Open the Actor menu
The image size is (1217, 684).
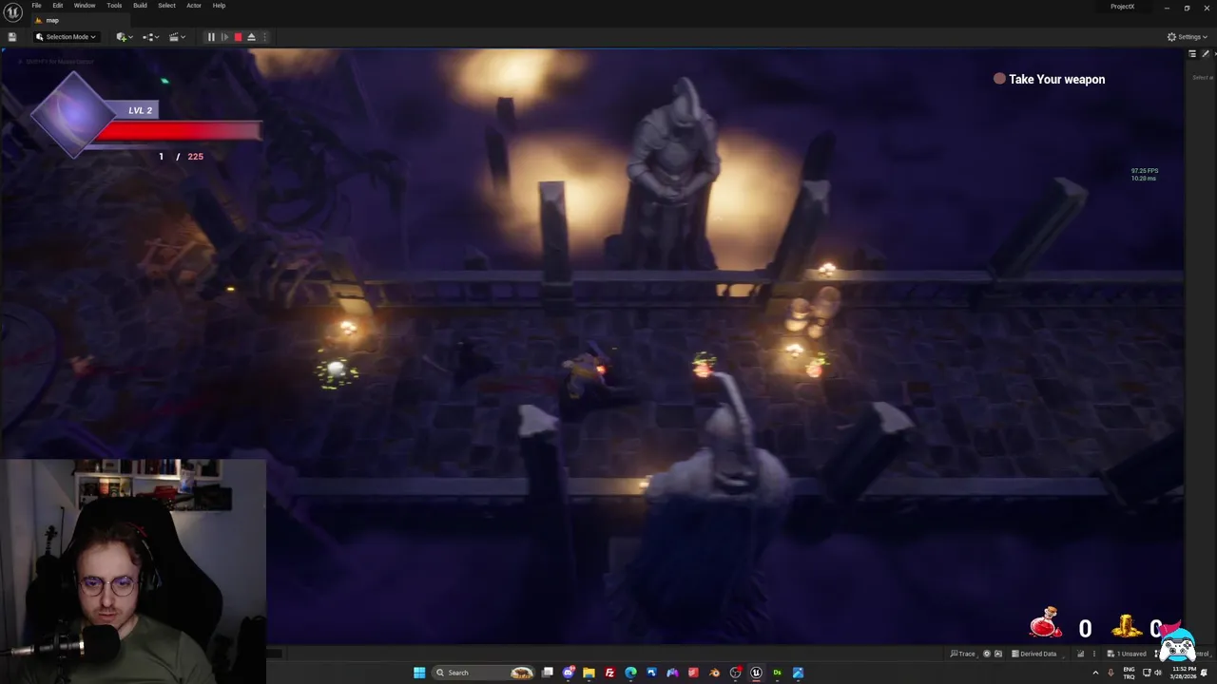(194, 6)
